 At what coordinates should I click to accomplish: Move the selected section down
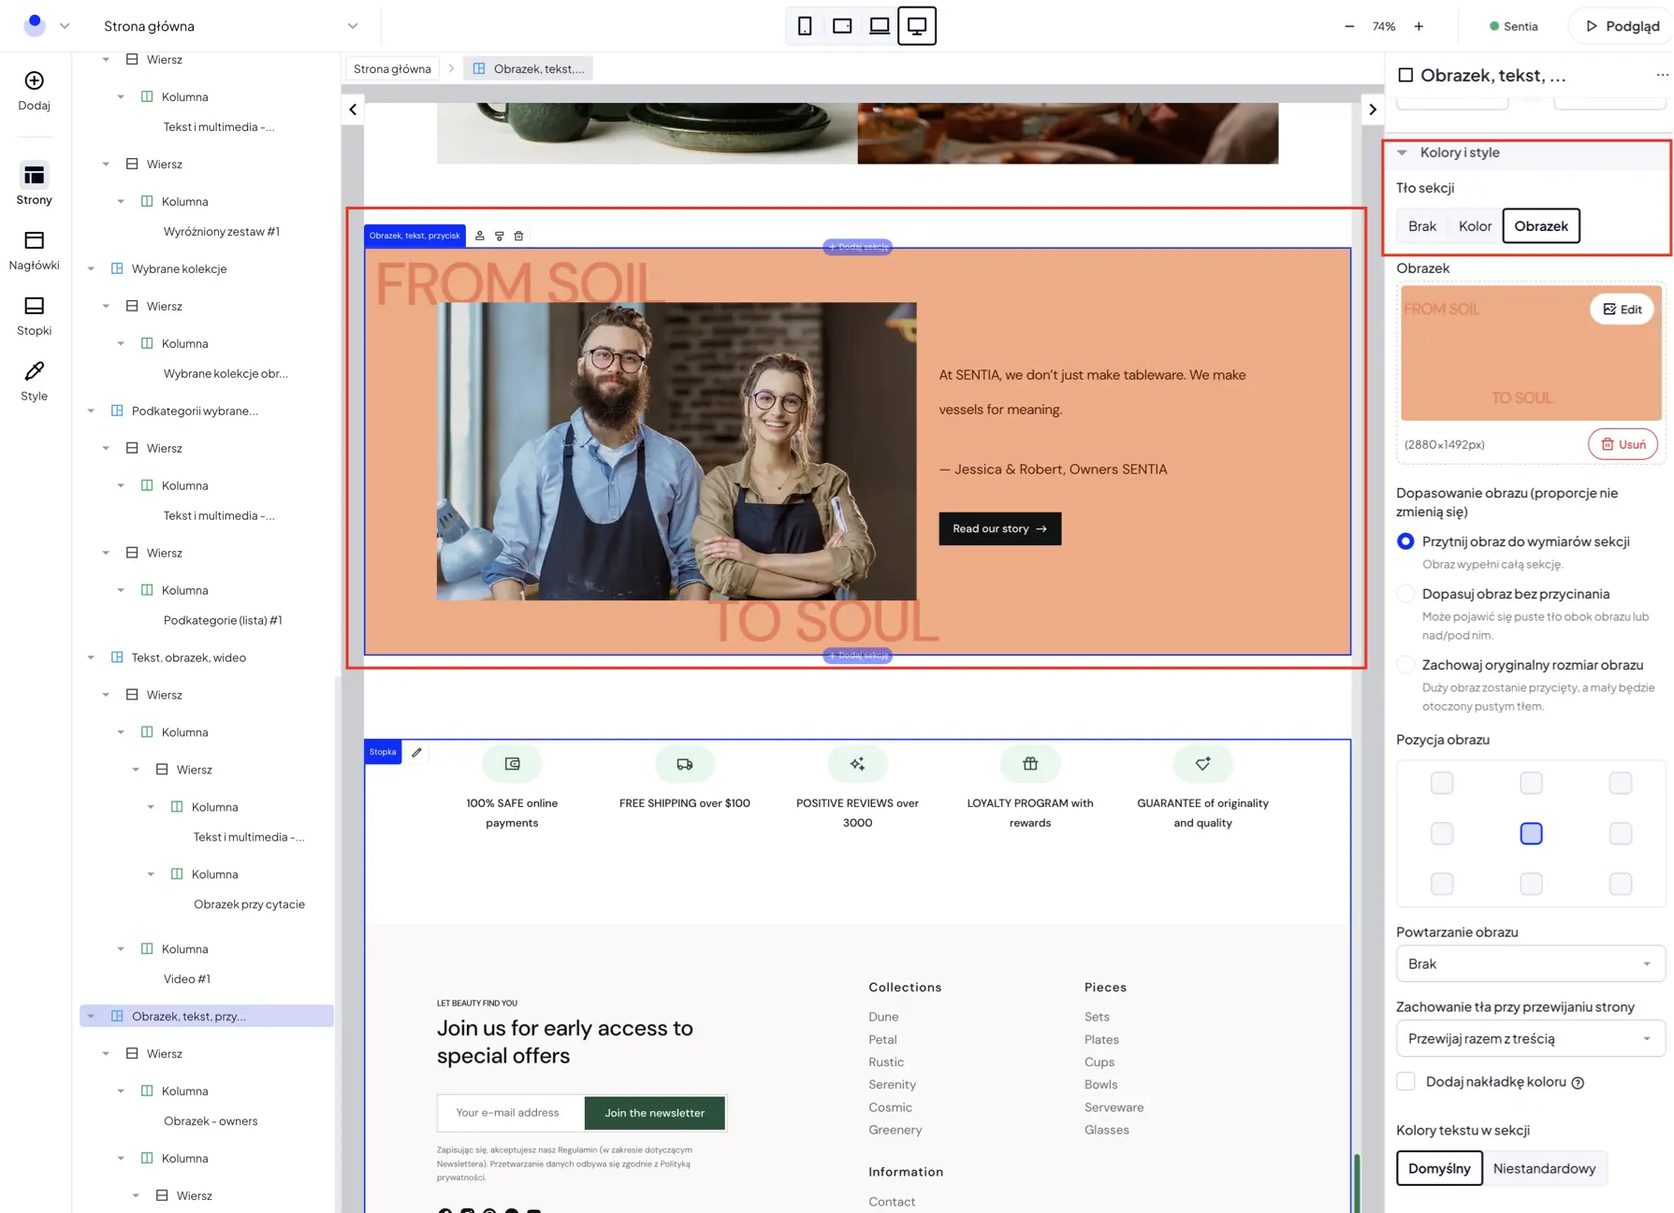[x=500, y=236]
